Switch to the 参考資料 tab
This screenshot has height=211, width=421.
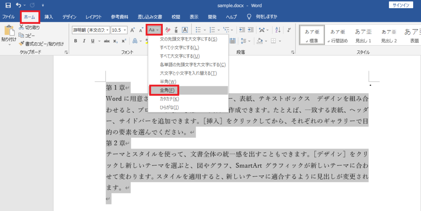coord(120,16)
